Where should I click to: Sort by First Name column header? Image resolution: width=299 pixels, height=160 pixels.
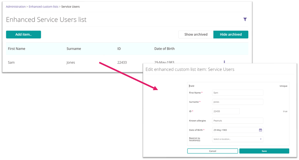click(17, 49)
